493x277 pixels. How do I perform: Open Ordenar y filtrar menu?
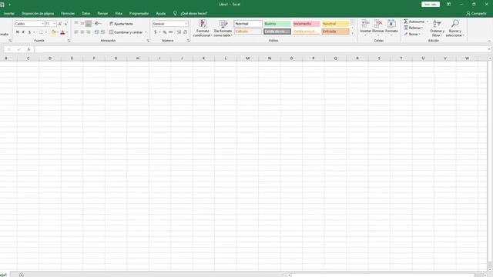coord(437,28)
